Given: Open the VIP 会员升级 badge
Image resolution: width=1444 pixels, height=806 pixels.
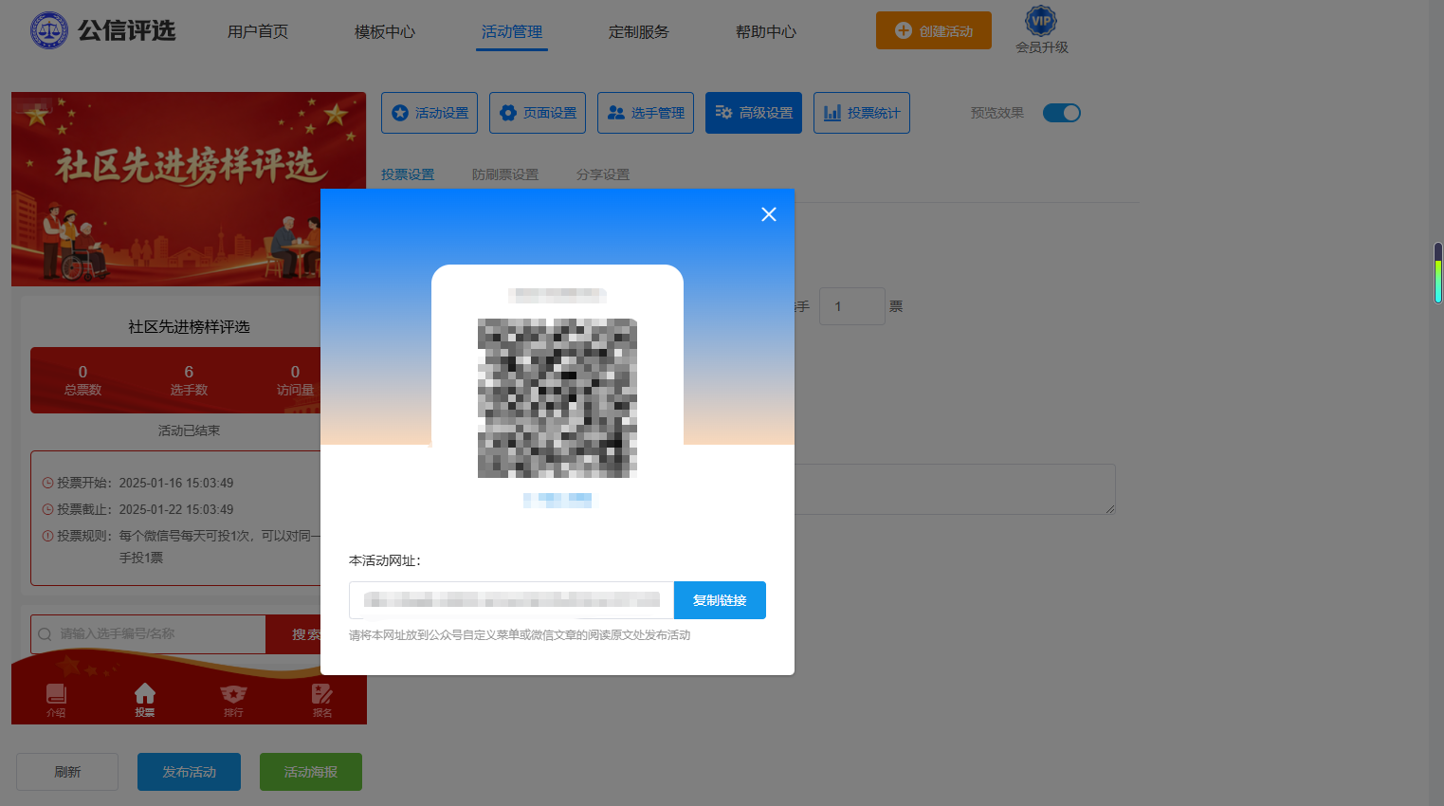Looking at the screenshot, I should (x=1041, y=30).
